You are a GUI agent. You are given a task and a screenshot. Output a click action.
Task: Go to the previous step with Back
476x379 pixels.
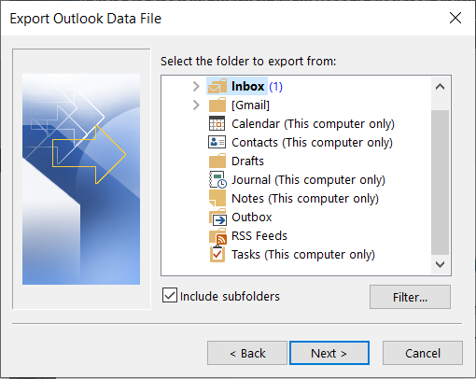tap(247, 353)
